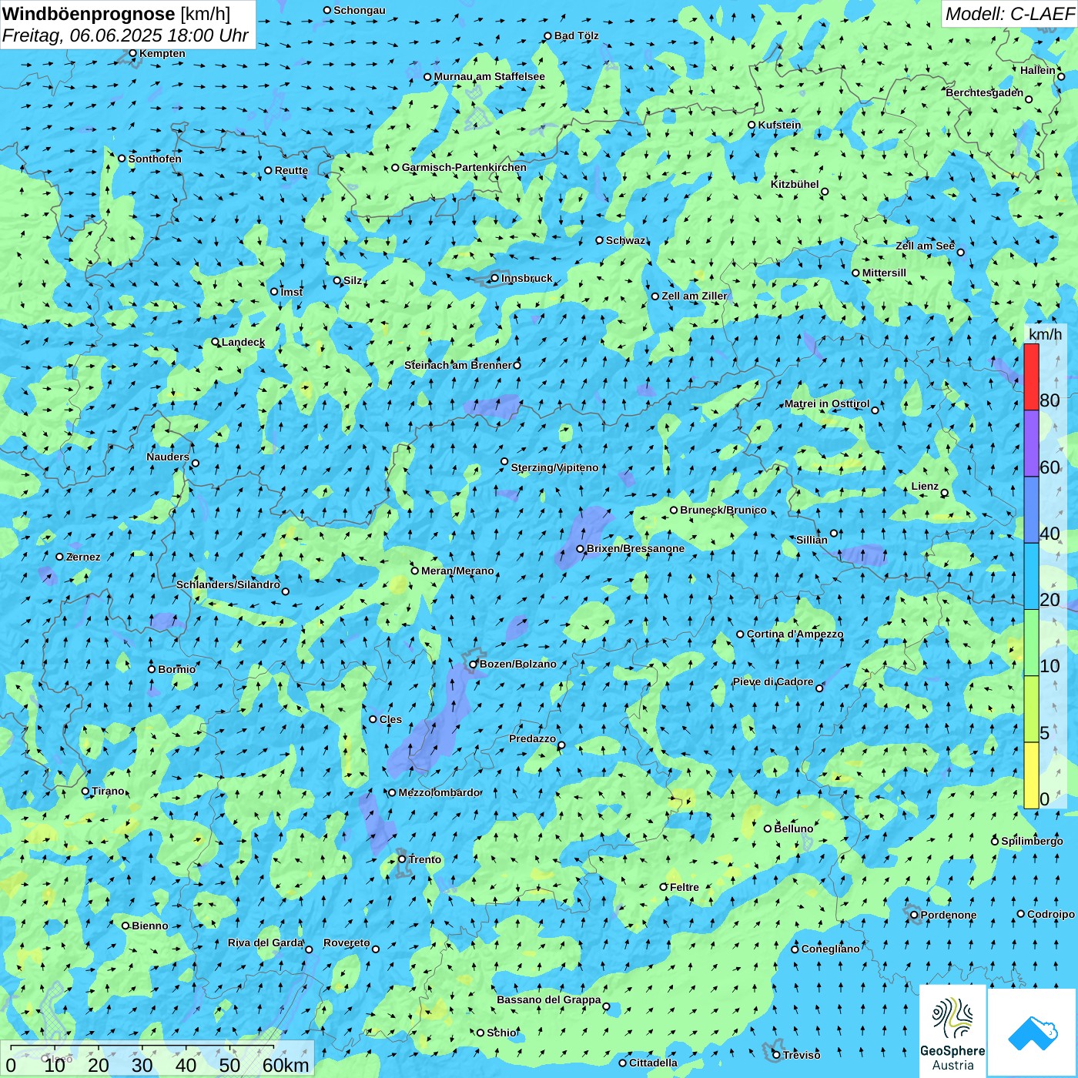
Task: Click the km/h legend heading
Action: tap(1045, 334)
